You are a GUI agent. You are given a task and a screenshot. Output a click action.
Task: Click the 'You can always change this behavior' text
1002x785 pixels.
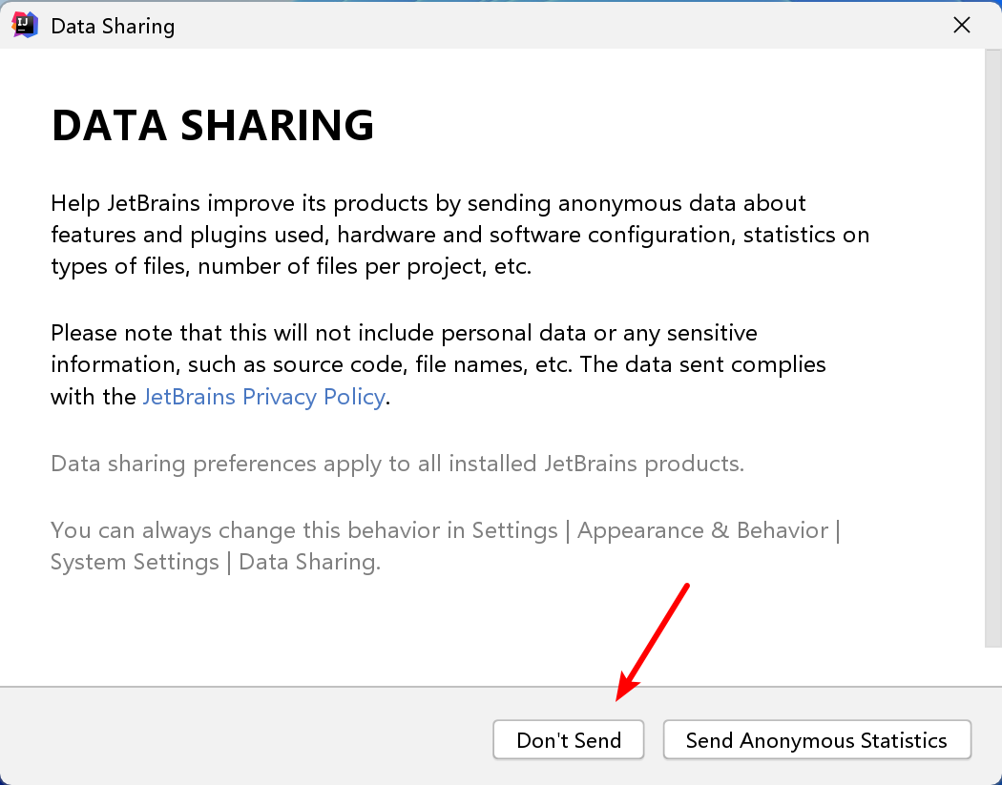(x=258, y=530)
